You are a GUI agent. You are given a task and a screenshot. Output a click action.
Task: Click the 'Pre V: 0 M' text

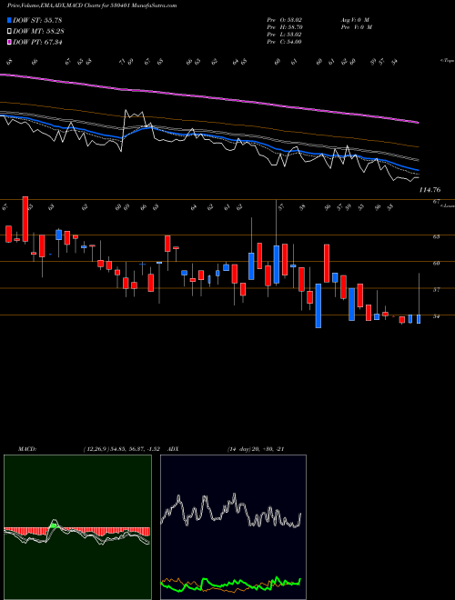(356, 27)
